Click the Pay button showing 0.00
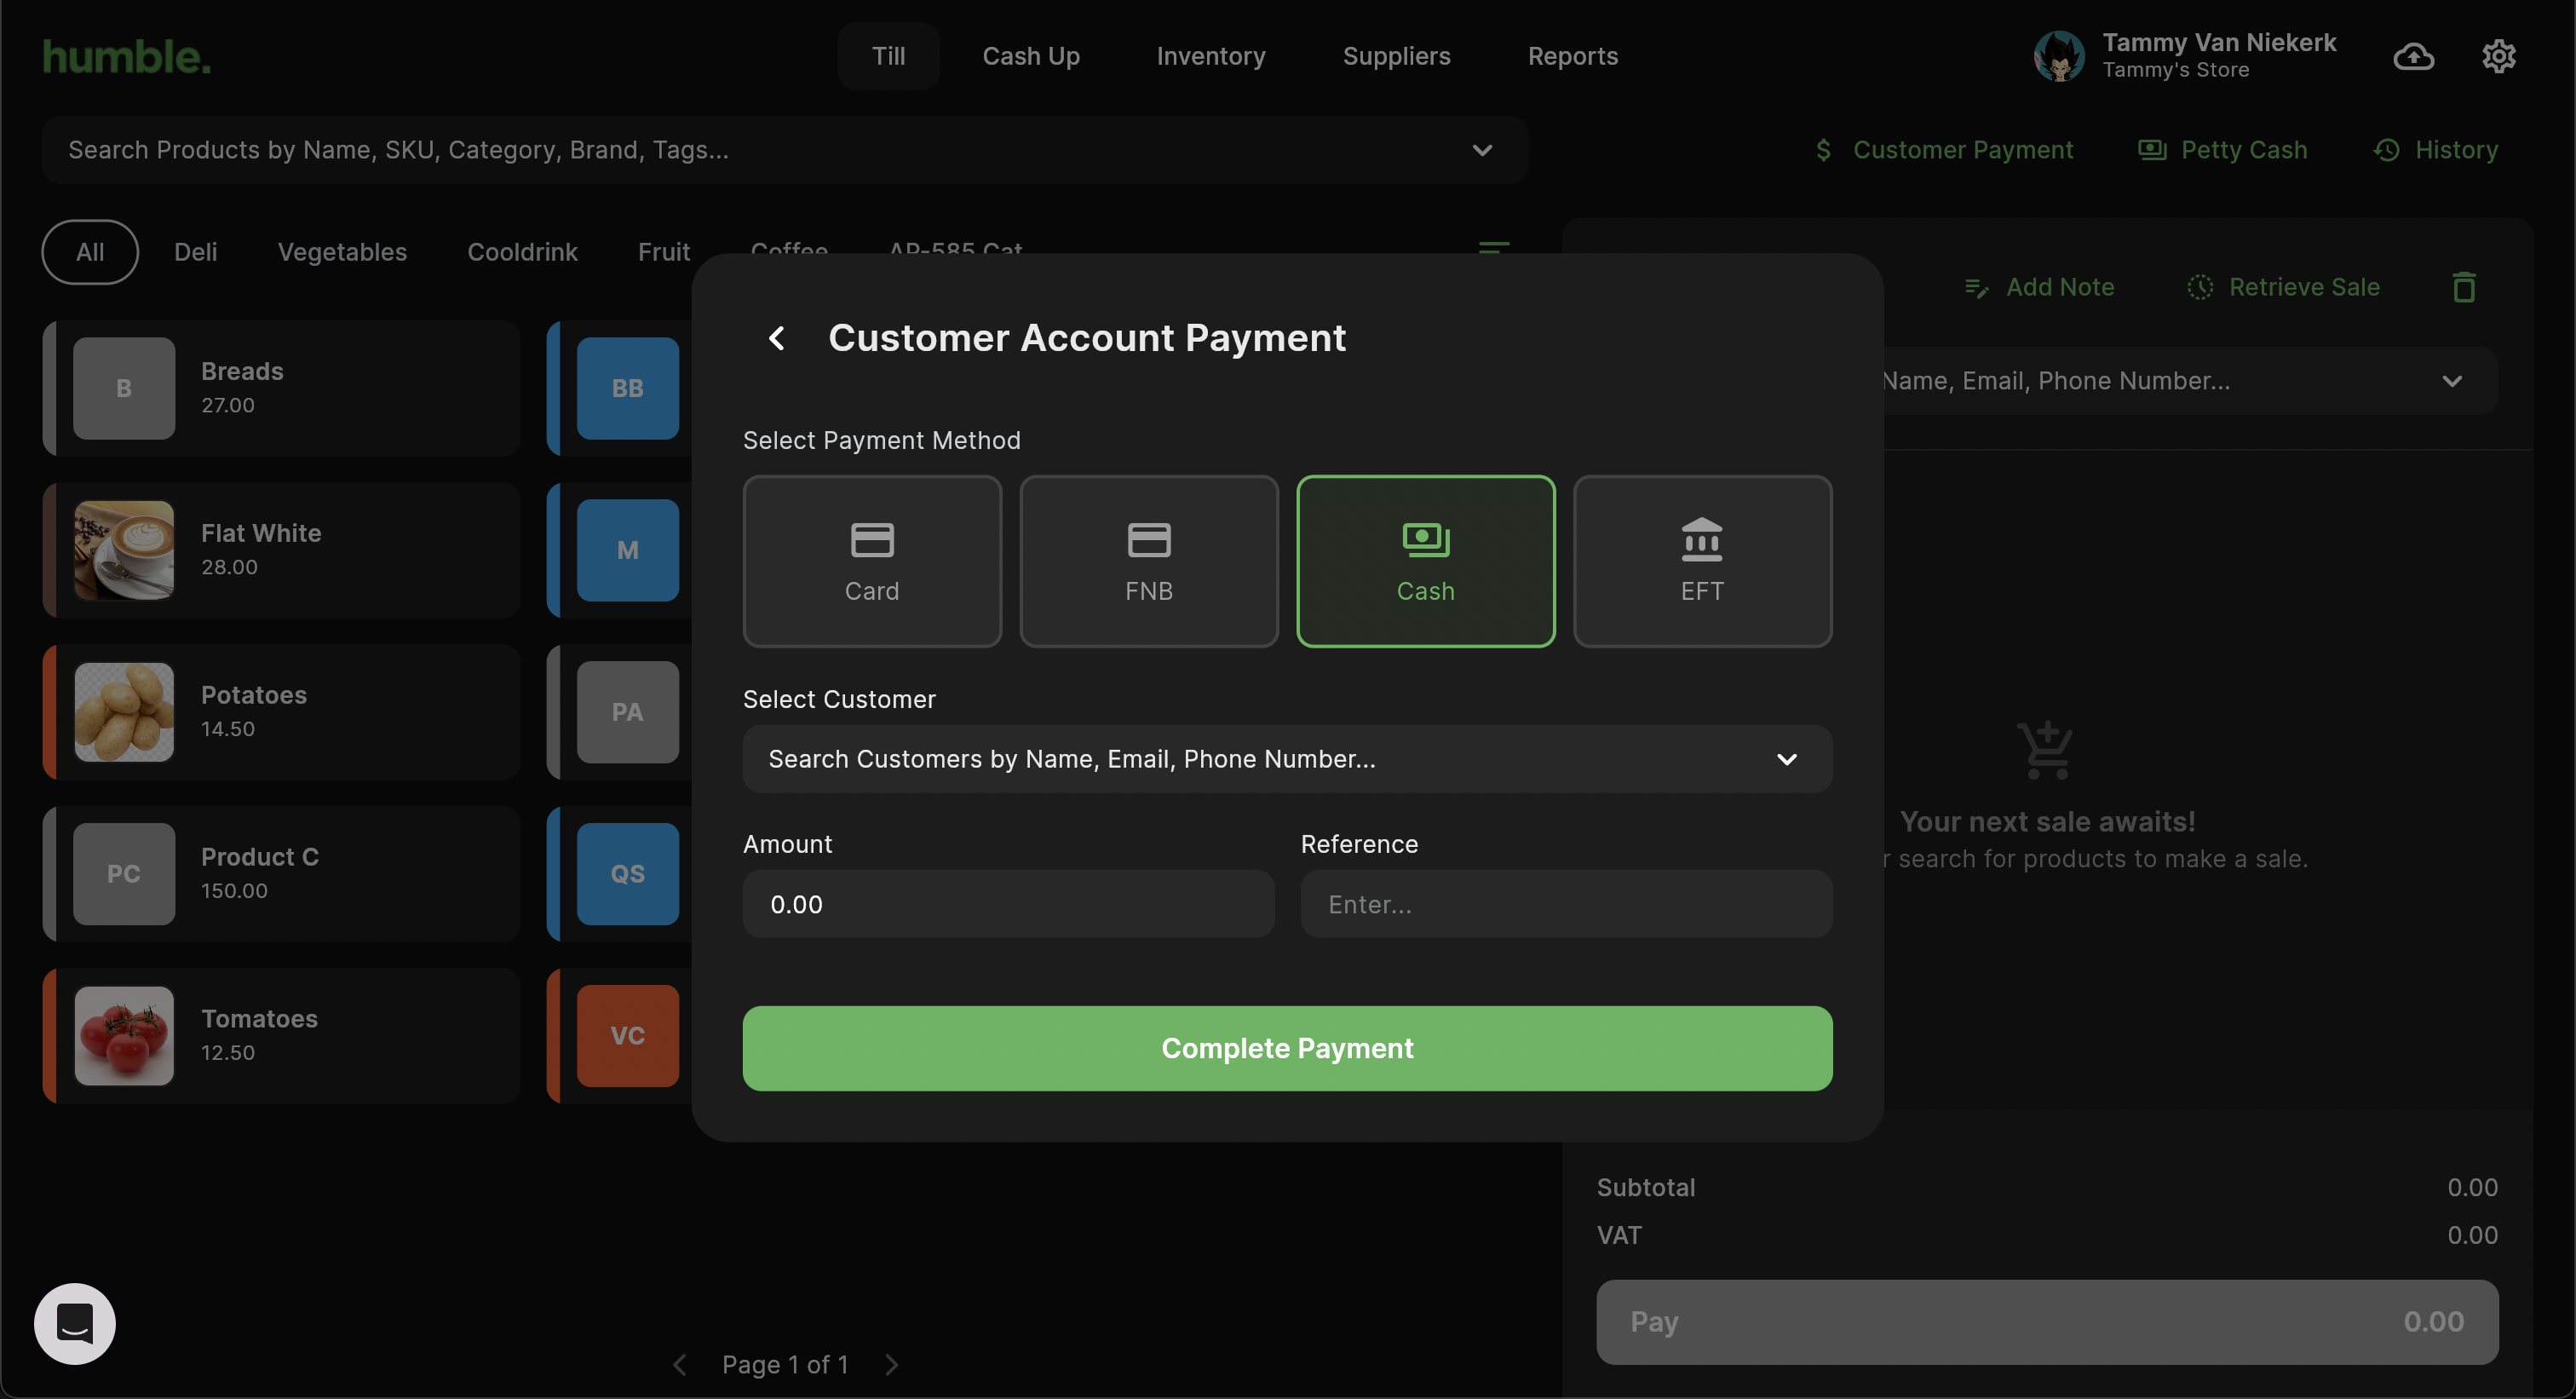This screenshot has width=2576, height=1399. tap(2047, 1322)
